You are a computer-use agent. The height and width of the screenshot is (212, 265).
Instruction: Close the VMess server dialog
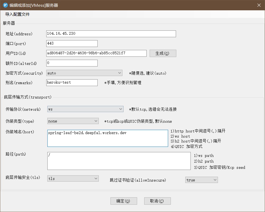click(x=259, y=5)
